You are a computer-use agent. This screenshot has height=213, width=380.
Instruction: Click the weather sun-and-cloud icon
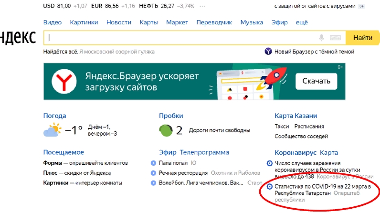(x=53, y=129)
